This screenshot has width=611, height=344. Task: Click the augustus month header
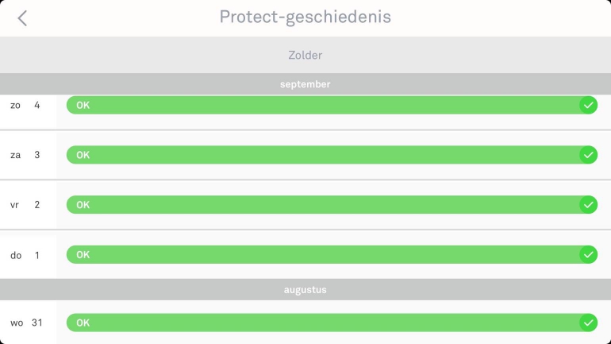pos(305,290)
